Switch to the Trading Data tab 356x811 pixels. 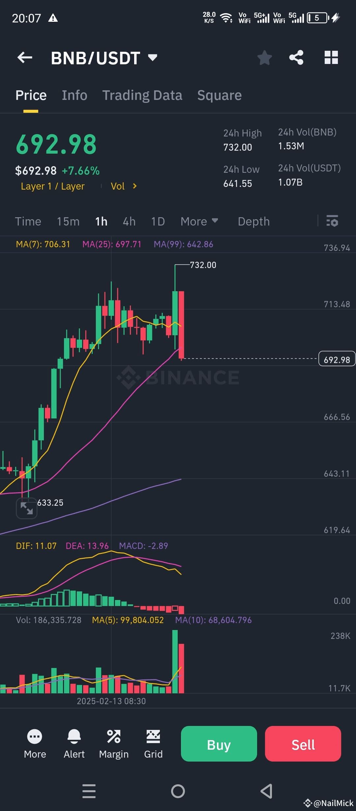pyautogui.click(x=142, y=95)
